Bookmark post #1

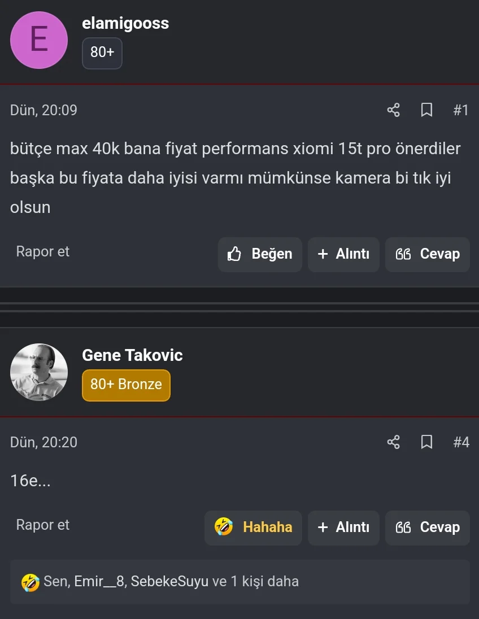[426, 110]
